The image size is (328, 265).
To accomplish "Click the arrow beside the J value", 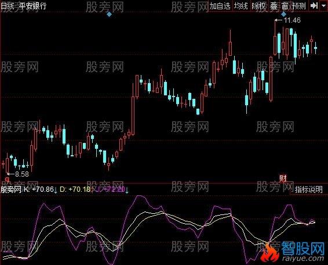I will click(127, 190).
